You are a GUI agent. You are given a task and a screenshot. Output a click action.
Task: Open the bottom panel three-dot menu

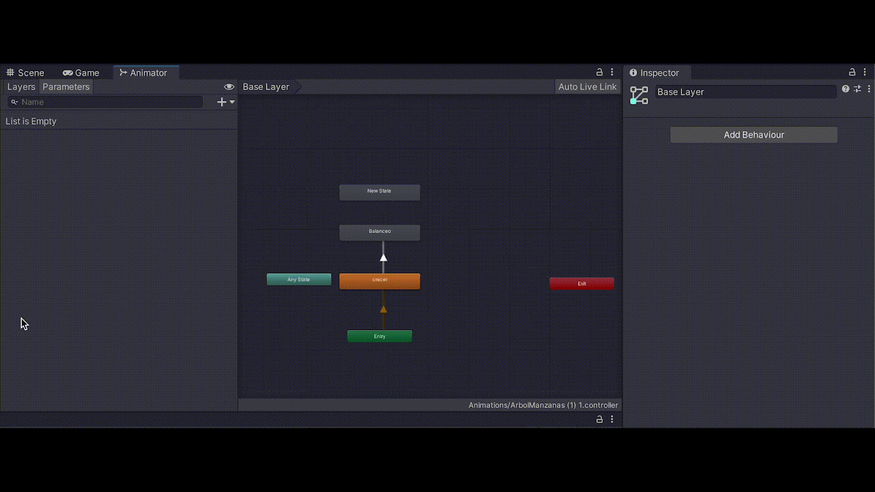612,419
